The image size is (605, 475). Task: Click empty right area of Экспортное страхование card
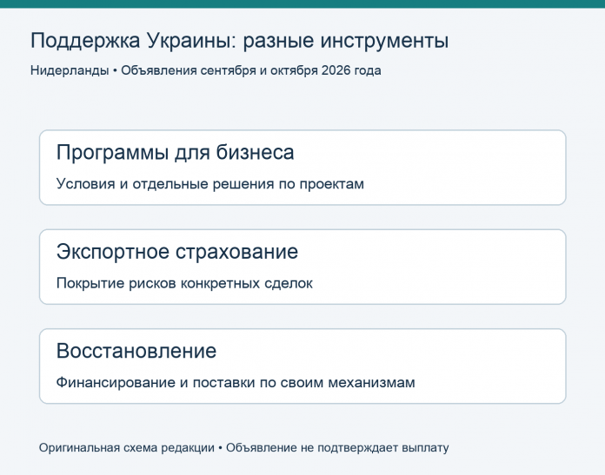pos(463,267)
